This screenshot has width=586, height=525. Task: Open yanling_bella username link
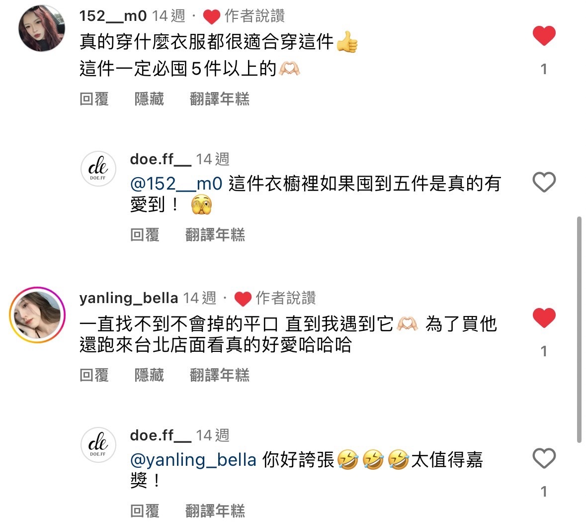(x=129, y=298)
